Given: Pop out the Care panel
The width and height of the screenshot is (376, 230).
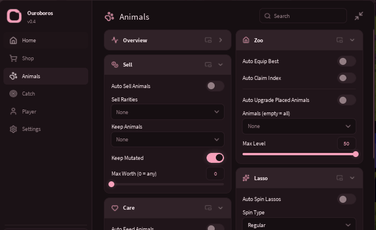Looking at the screenshot, I should tap(208, 208).
